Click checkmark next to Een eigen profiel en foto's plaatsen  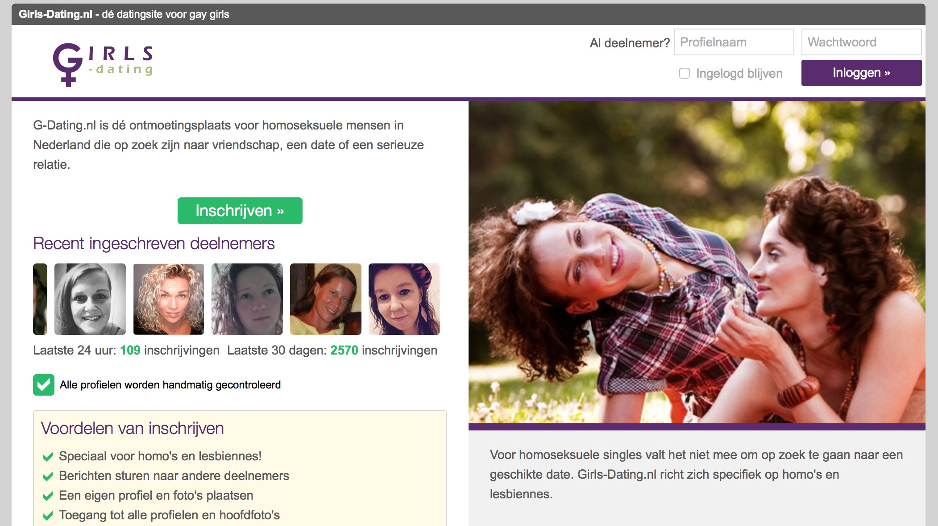tap(48, 496)
